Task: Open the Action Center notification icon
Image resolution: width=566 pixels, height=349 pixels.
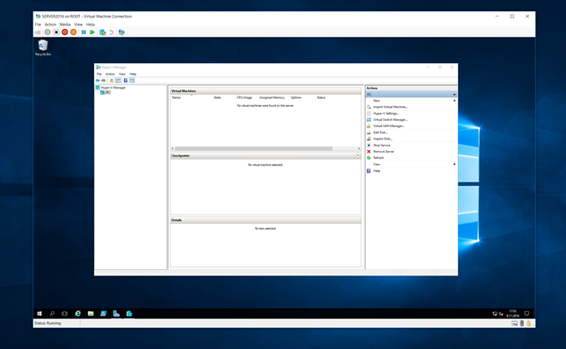Action: coord(526,314)
